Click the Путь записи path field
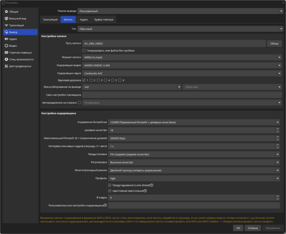 (x=173, y=43)
